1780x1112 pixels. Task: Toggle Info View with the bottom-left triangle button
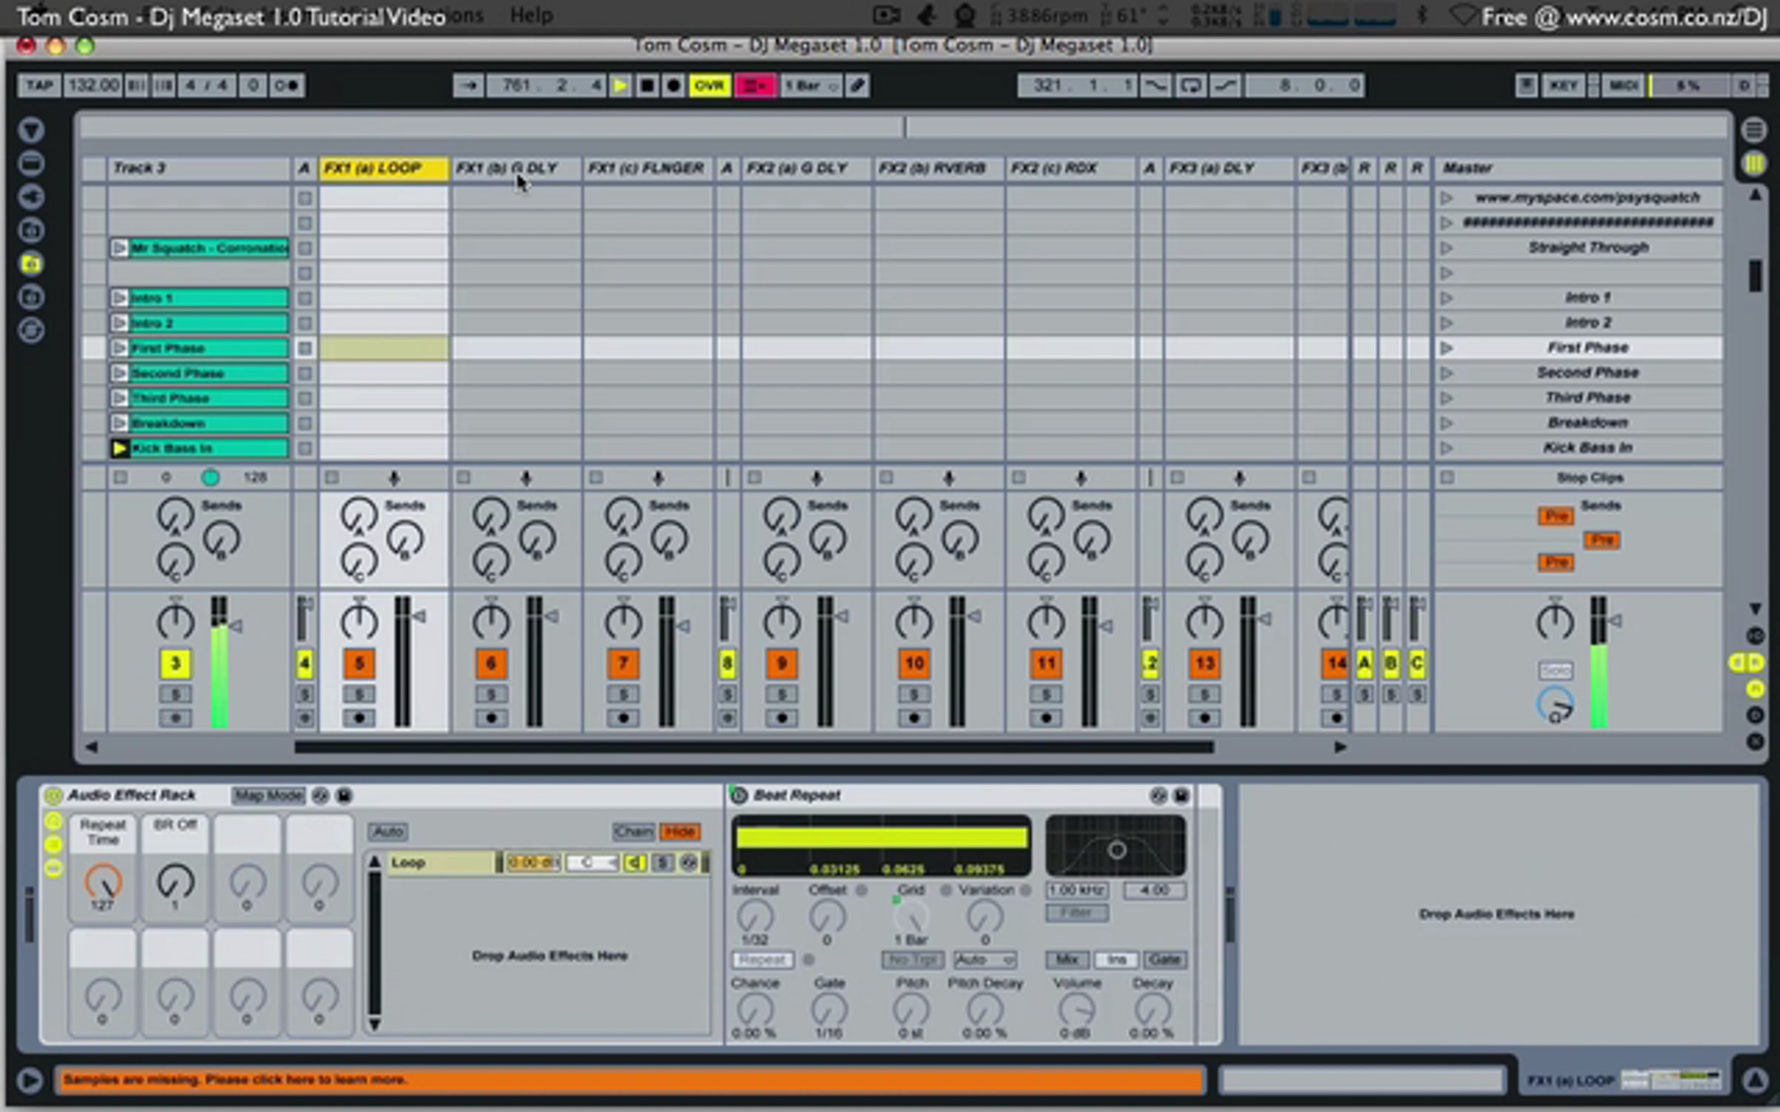[x=30, y=1080]
